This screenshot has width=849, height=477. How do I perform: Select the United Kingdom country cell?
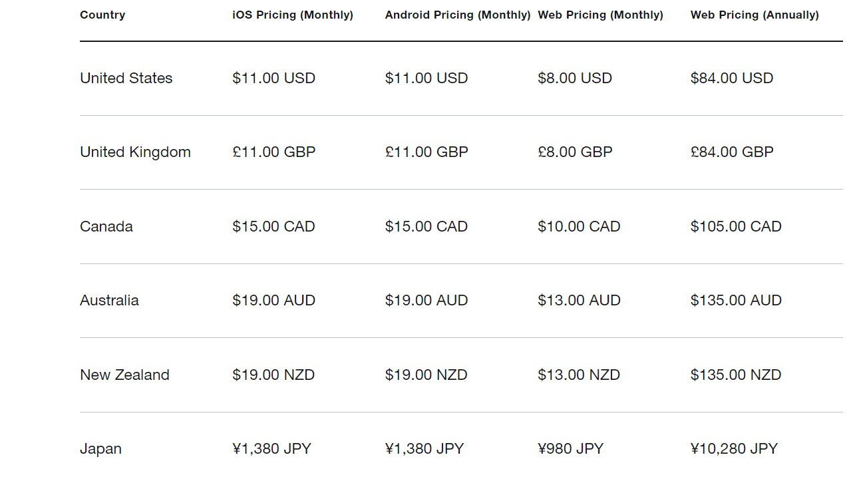(135, 152)
